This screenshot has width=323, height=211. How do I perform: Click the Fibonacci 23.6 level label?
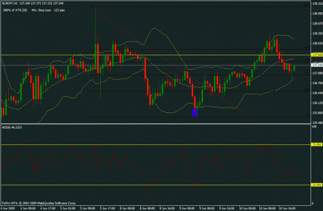pos(307,89)
